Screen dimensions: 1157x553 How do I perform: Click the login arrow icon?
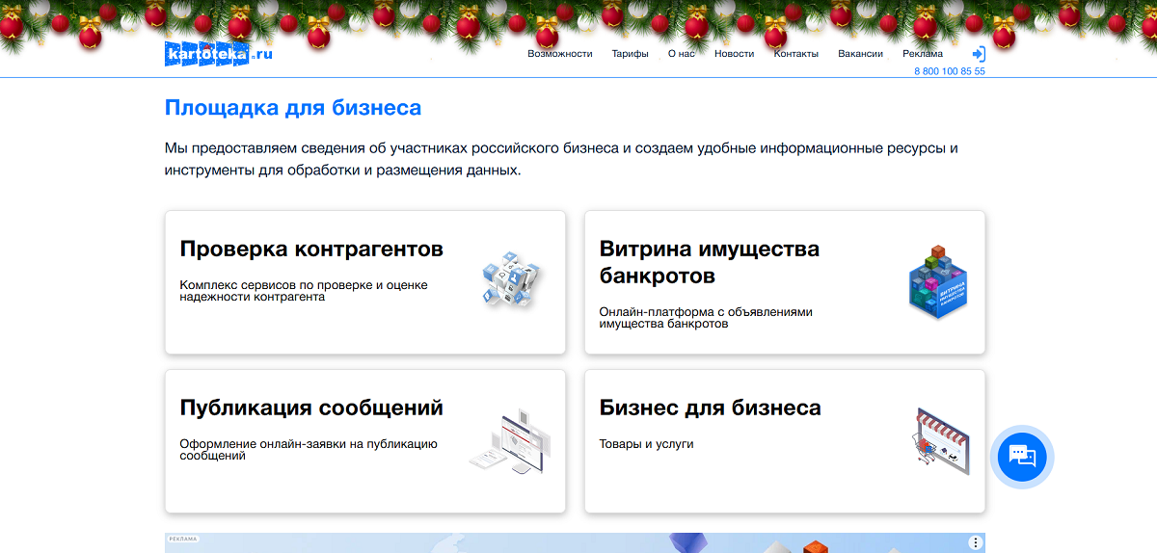tap(978, 54)
